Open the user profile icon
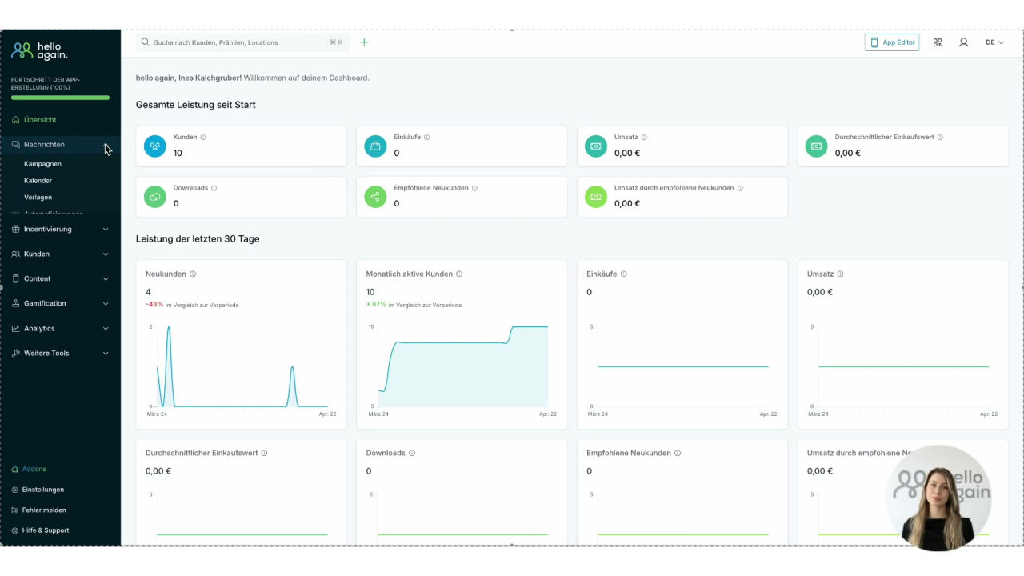1024x576 pixels. (x=963, y=42)
